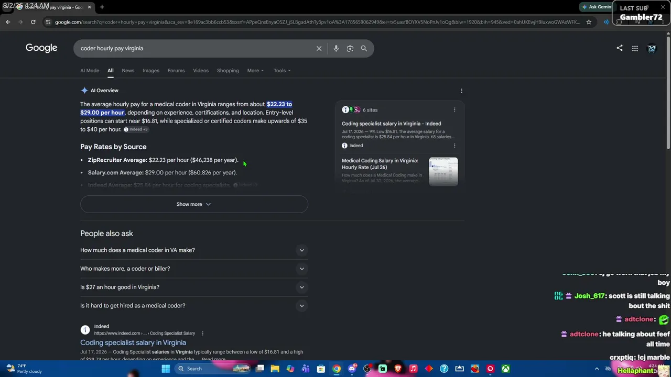Click the 'Salary.com Average: $29.00 per hour' line

click(163, 173)
